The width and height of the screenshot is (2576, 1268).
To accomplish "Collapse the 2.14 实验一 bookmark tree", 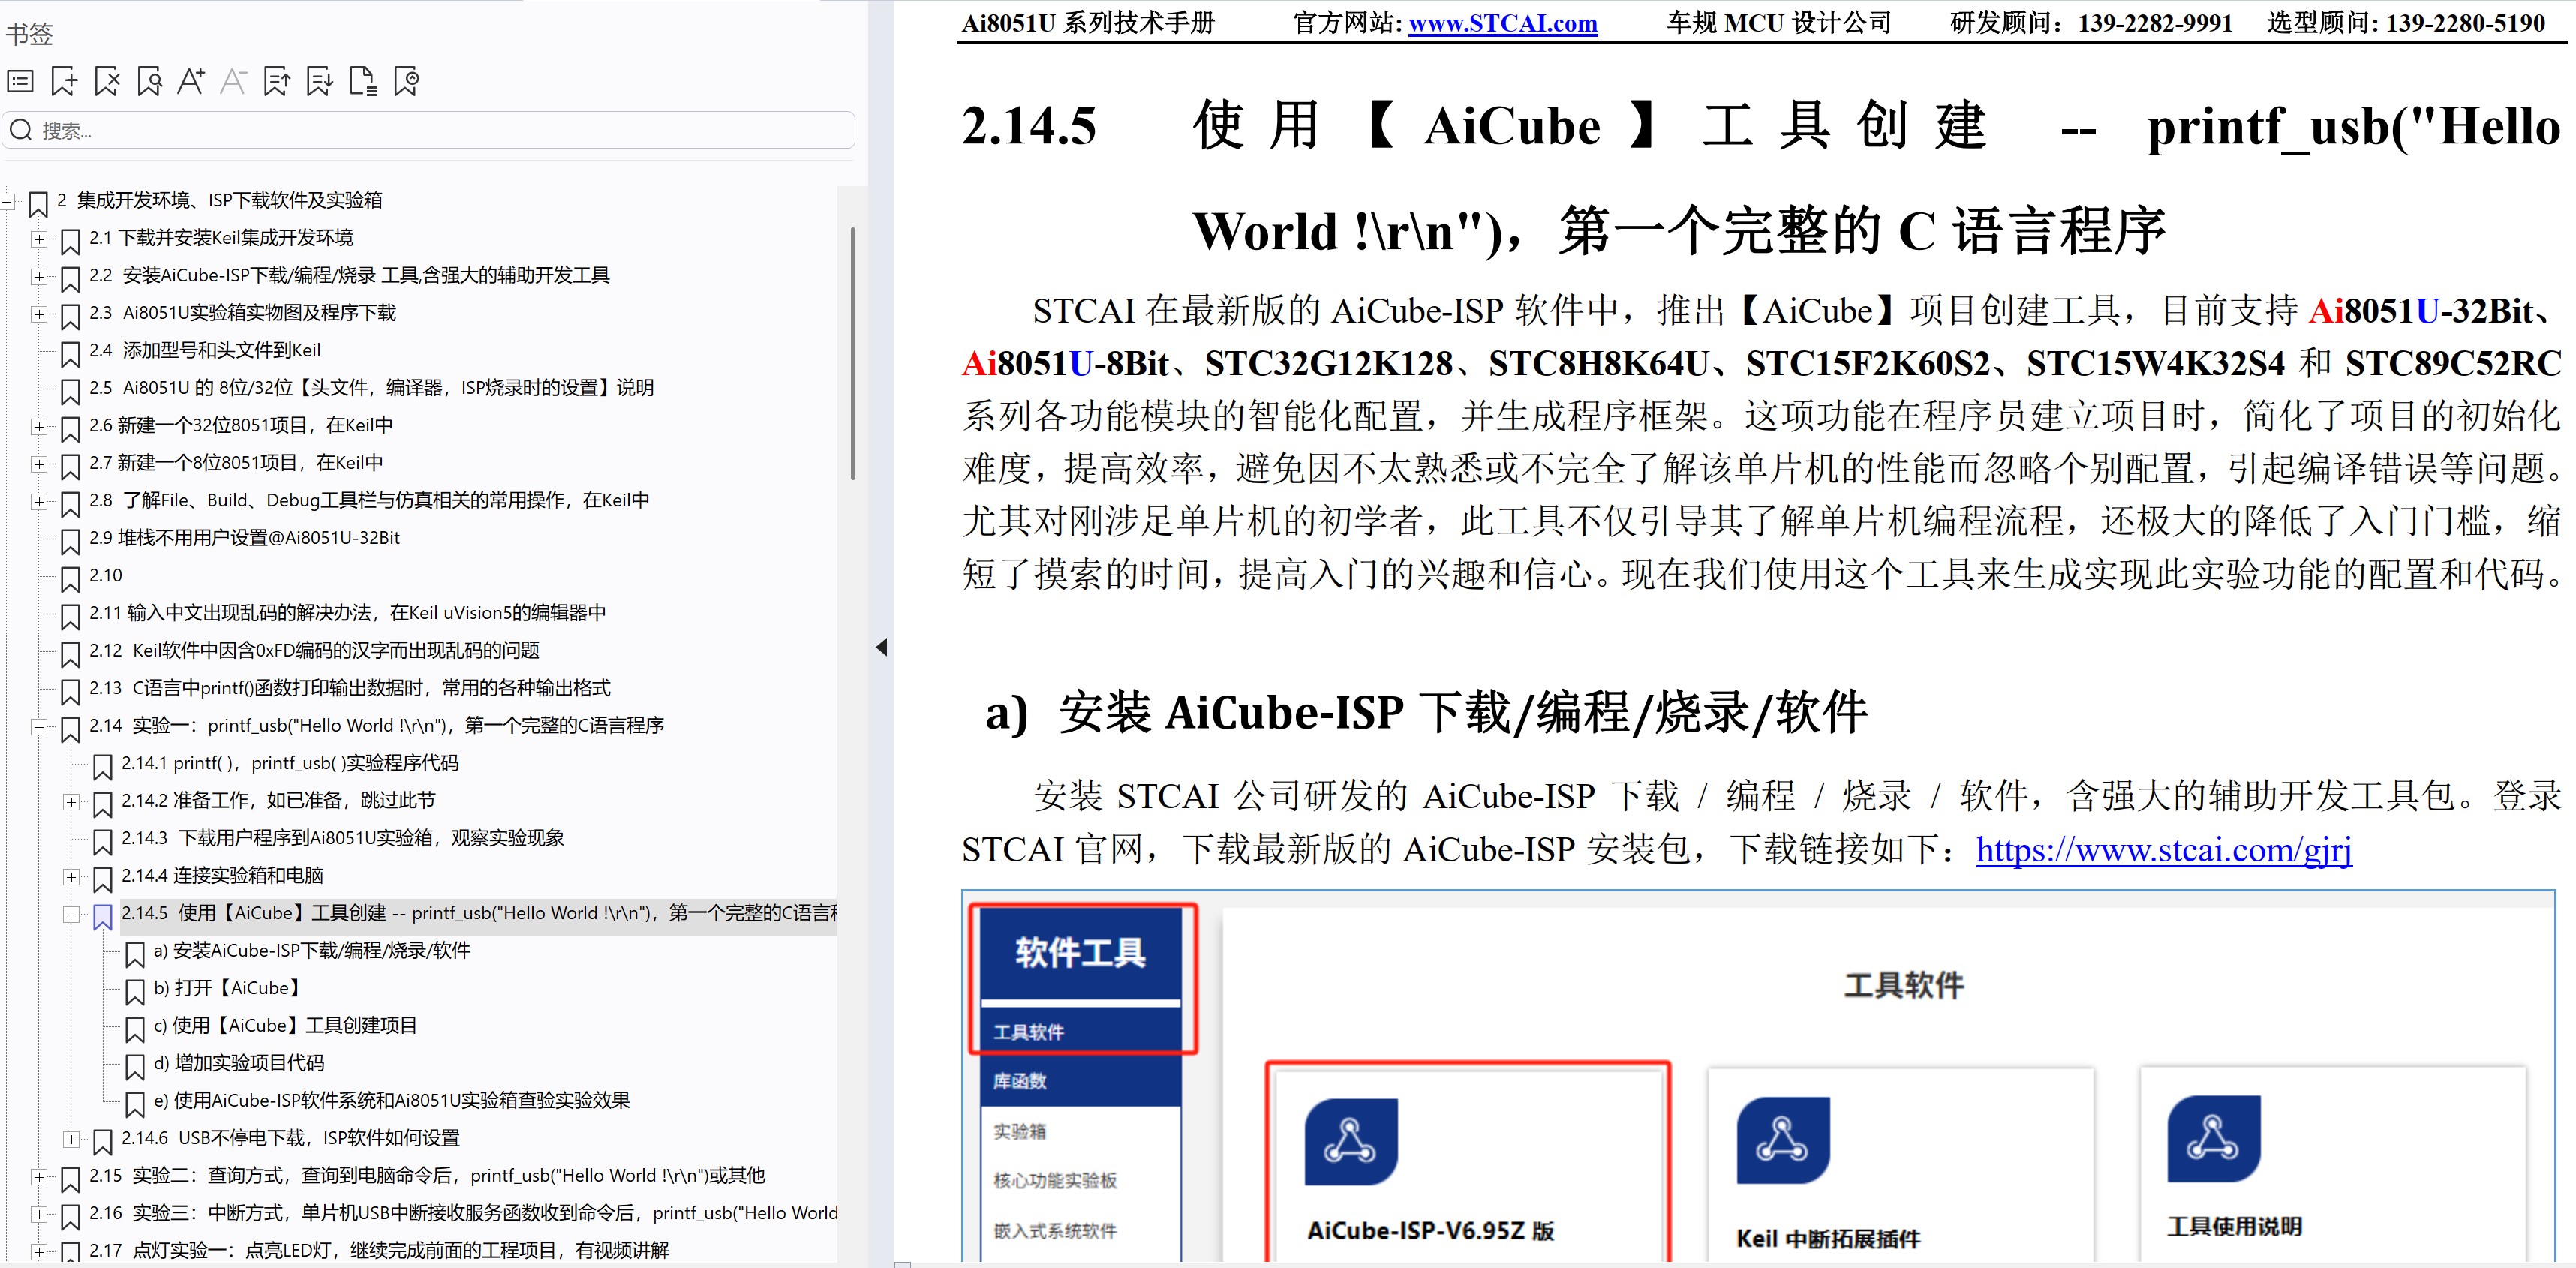I will (x=39, y=728).
